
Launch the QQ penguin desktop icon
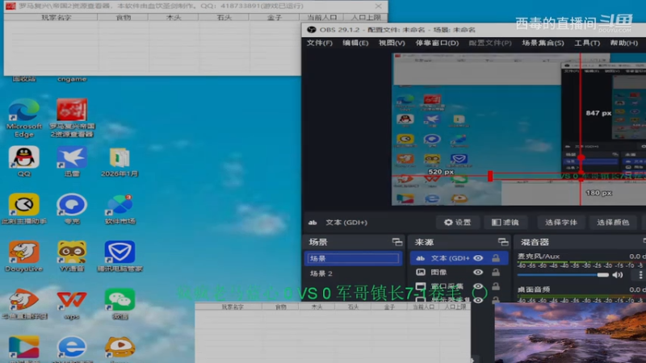[24, 161]
